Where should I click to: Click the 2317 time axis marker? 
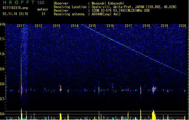pos(128,25)
